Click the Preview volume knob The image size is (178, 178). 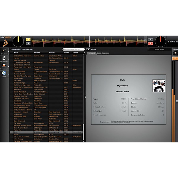click(175, 53)
